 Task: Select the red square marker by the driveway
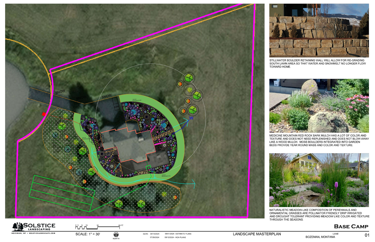[x=44, y=114]
